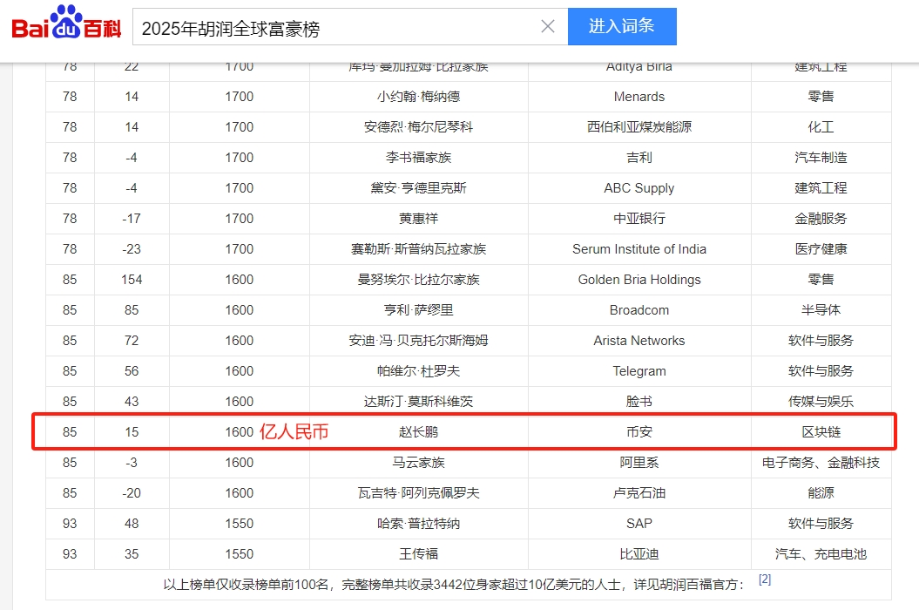Click the industry cell 金融服务

(821, 219)
